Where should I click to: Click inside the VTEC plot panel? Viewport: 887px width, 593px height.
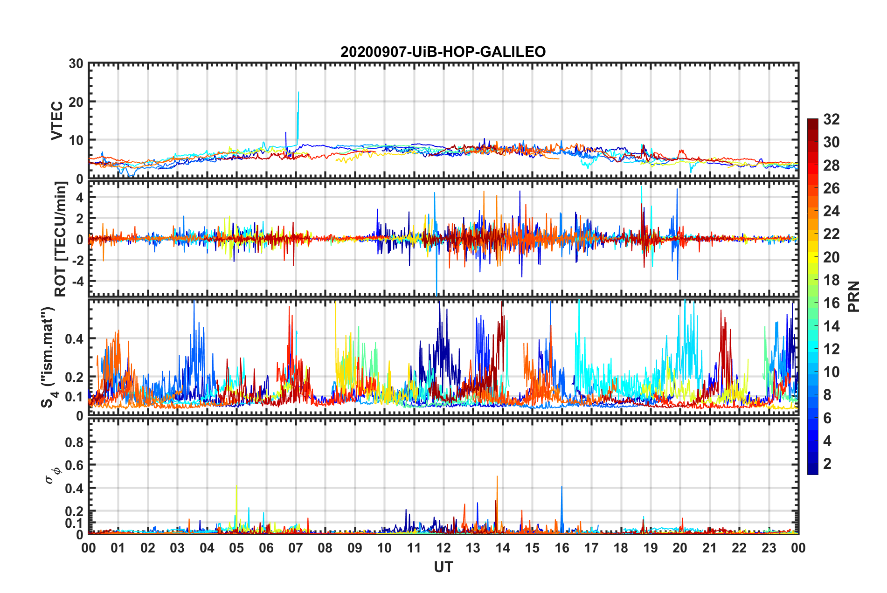(x=443, y=121)
